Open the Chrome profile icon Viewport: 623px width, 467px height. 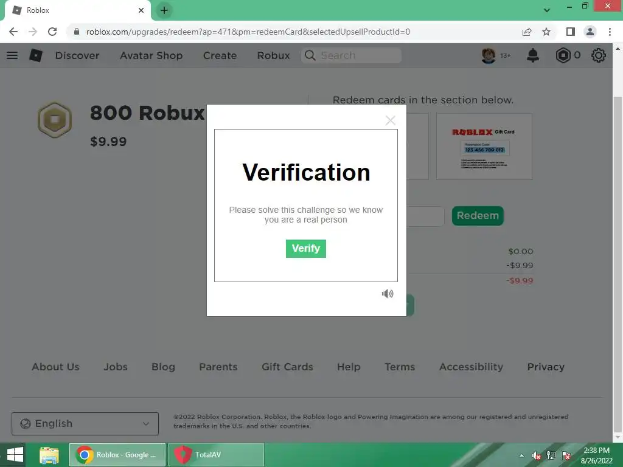point(590,32)
